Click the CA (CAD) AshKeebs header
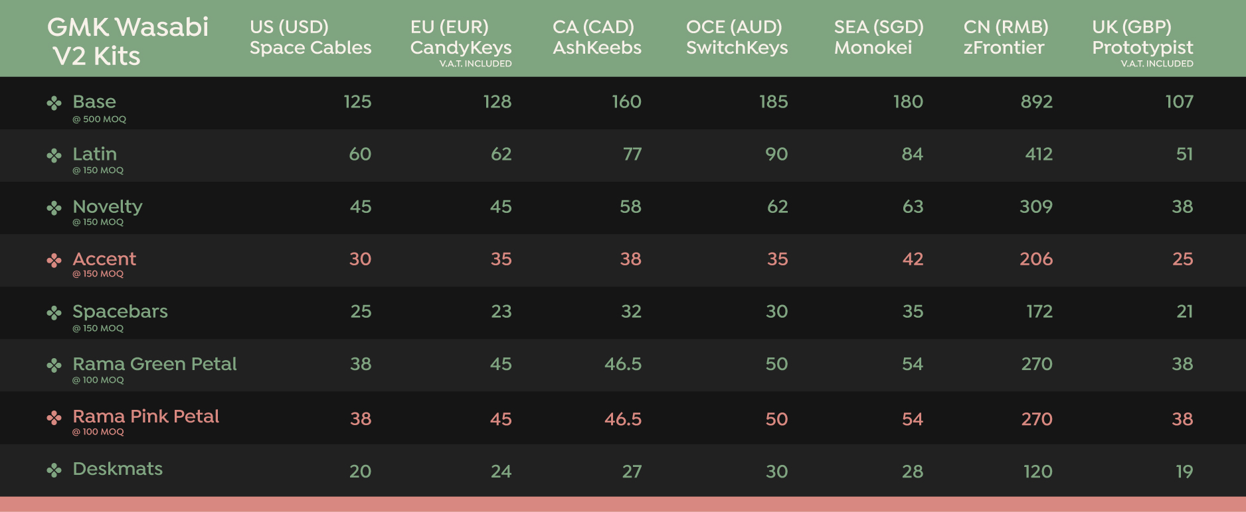The height and width of the screenshot is (512, 1246). [x=596, y=37]
